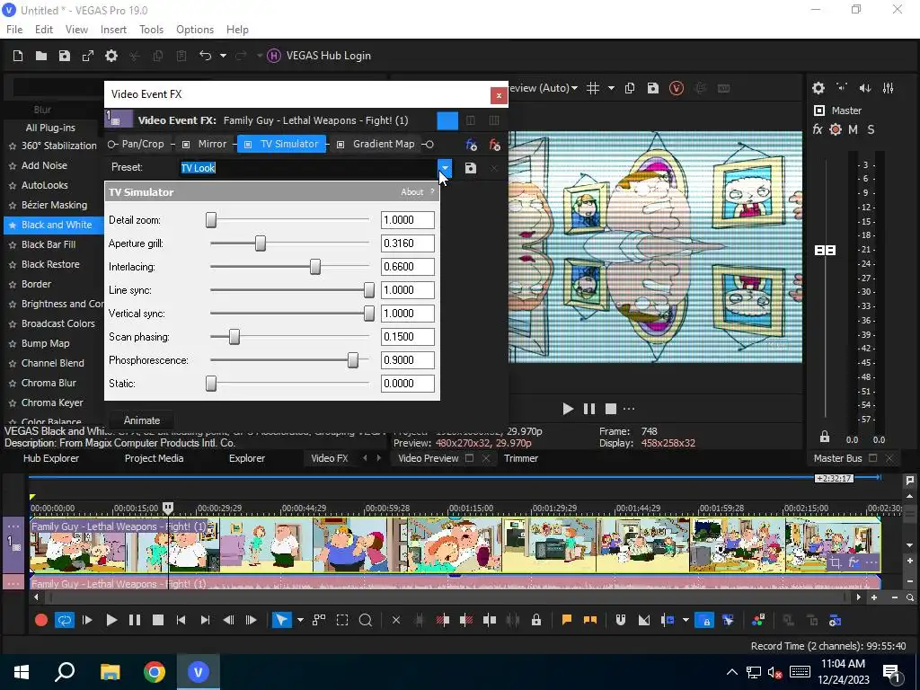Open Master FX button
The image size is (920, 690).
pos(818,129)
